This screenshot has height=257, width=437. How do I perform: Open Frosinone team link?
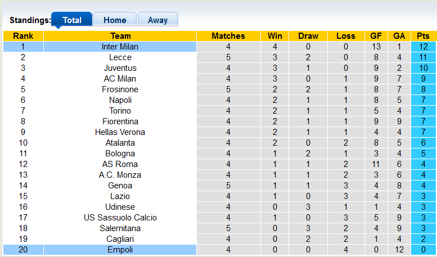point(120,89)
